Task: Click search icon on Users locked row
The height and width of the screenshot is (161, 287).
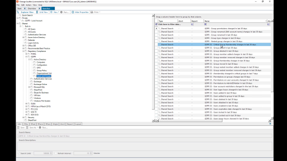Action: (159, 112)
